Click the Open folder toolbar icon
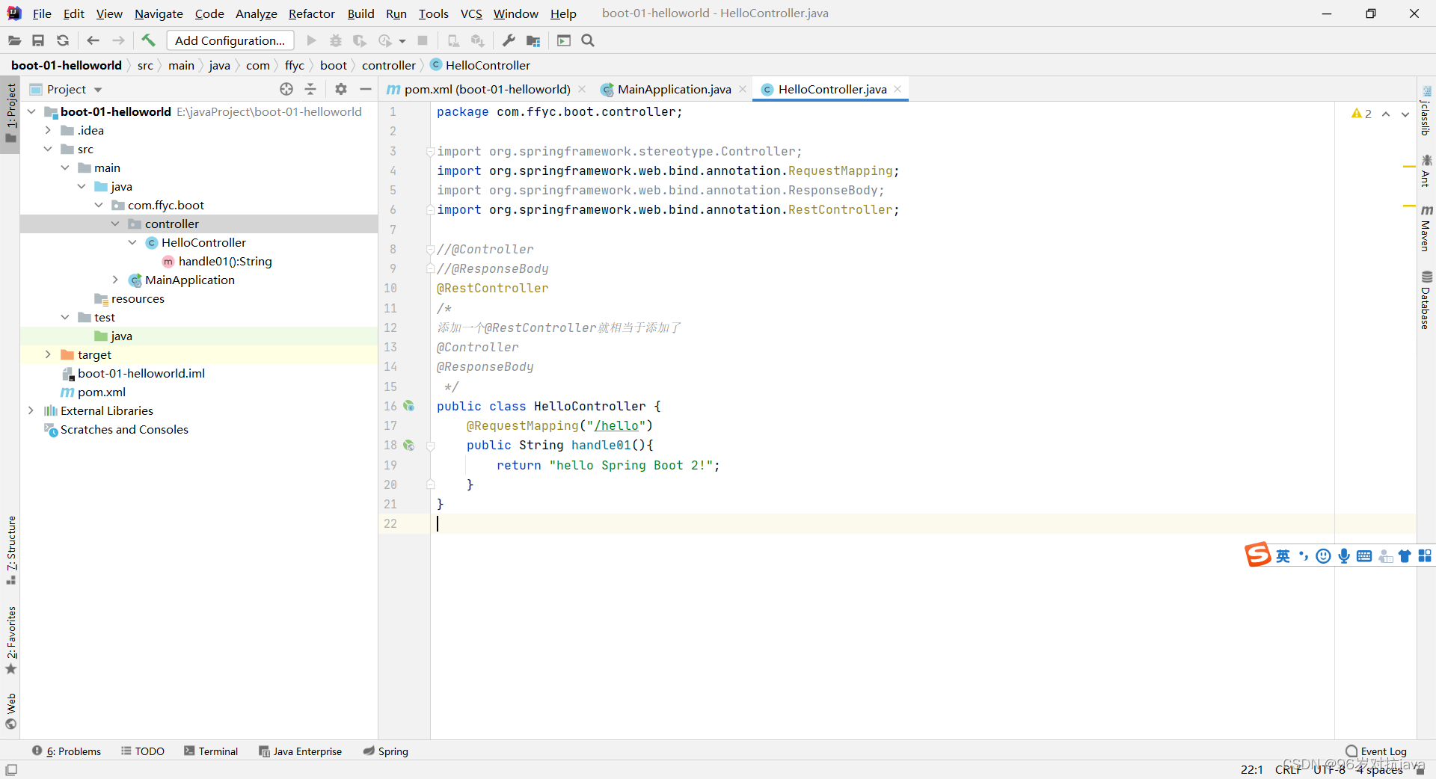 (x=14, y=40)
